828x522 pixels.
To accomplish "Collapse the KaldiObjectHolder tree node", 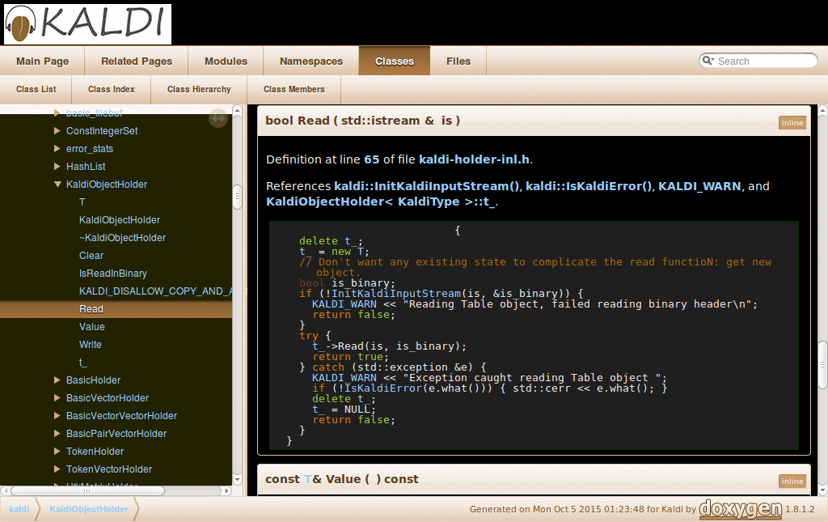I will (x=57, y=184).
